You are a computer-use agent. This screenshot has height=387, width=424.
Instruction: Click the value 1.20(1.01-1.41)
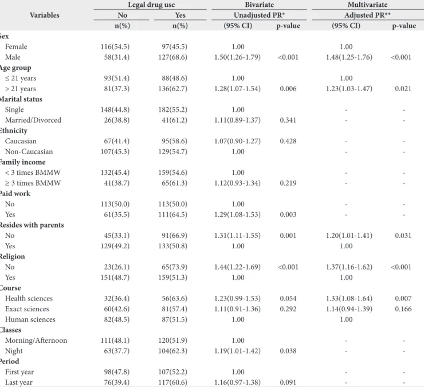click(x=349, y=236)
